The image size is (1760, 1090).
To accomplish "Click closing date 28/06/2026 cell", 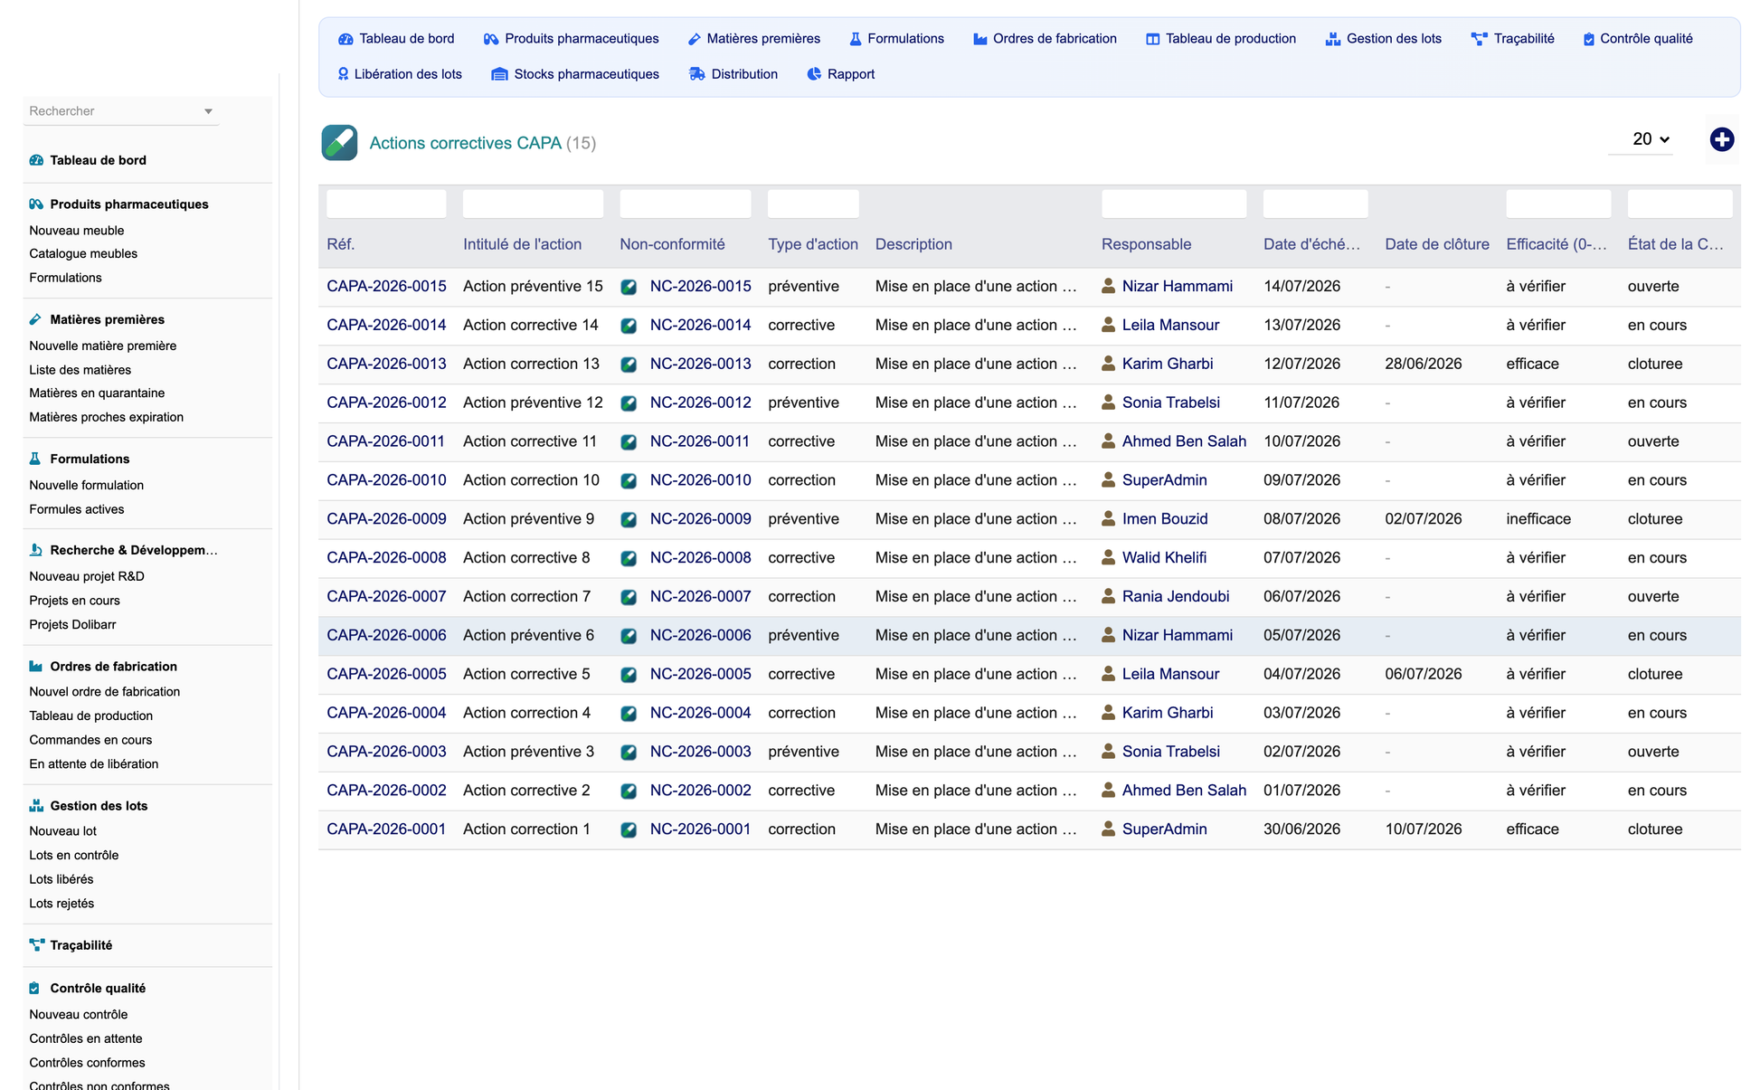I will (x=1423, y=364).
